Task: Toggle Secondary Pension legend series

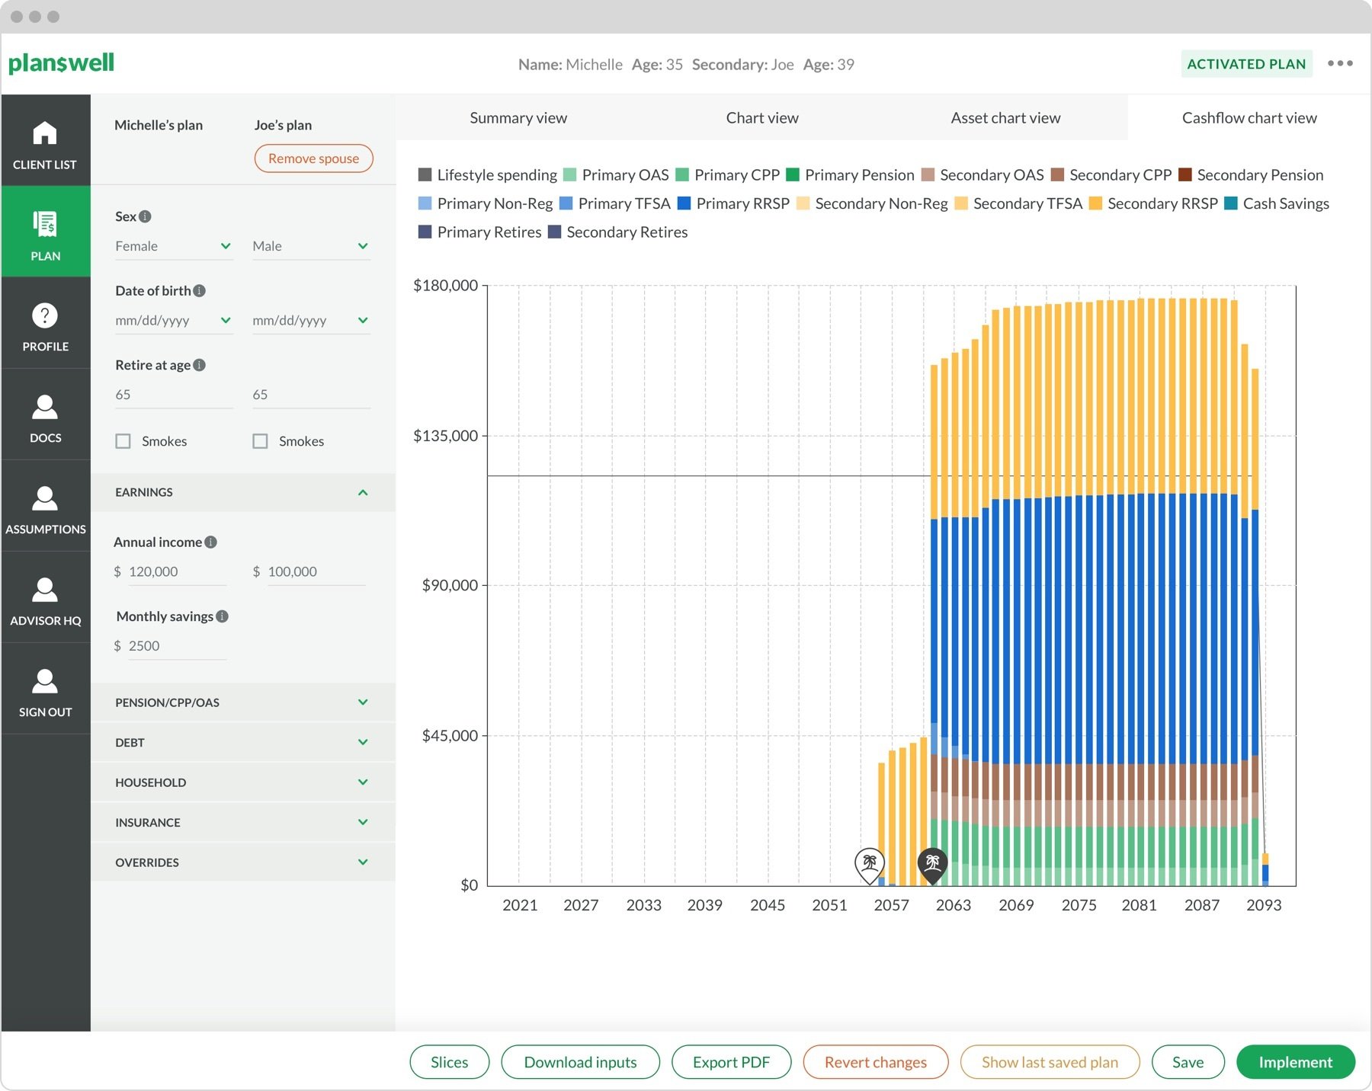Action: coord(1251,175)
